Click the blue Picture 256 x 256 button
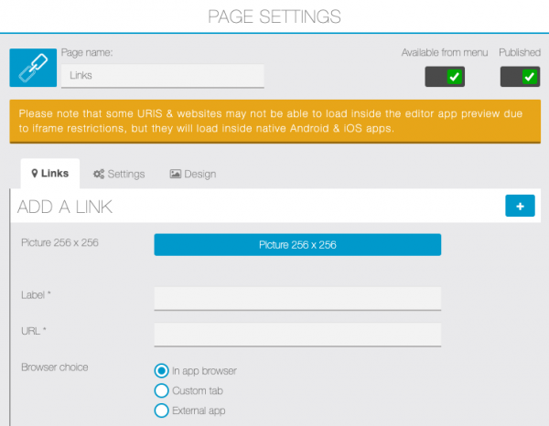The height and width of the screenshot is (426, 549). click(297, 244)
